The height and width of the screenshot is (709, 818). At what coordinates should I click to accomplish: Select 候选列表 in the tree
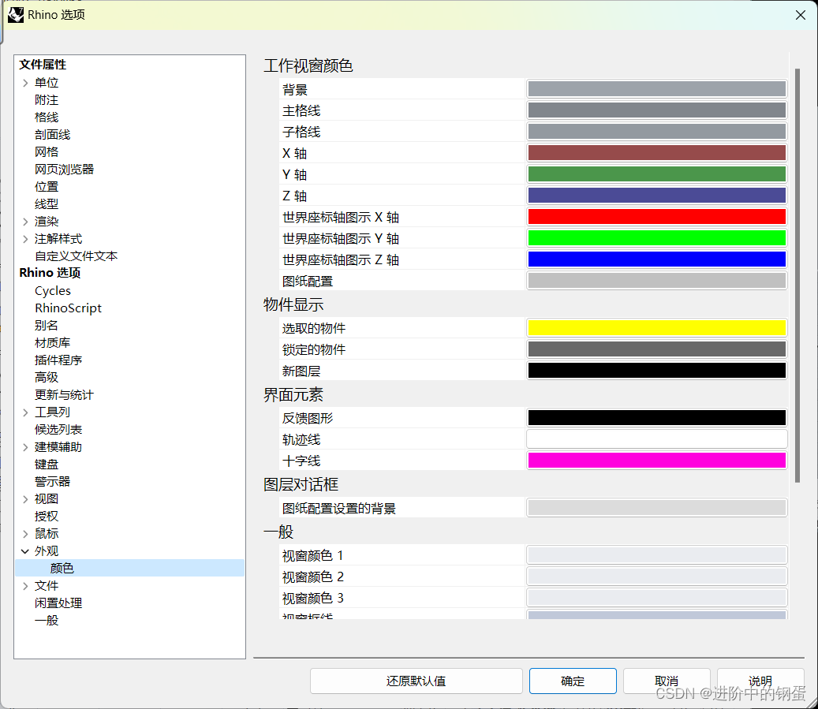click(x=58, y=429)
